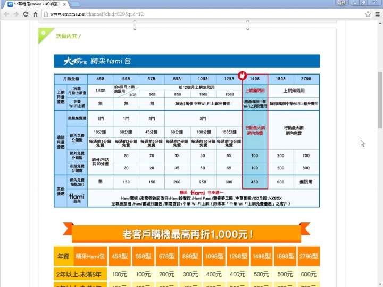This screenshot has height=287, width=383.
Task: Select the 568 plan column header
Action: click(126, 79)
